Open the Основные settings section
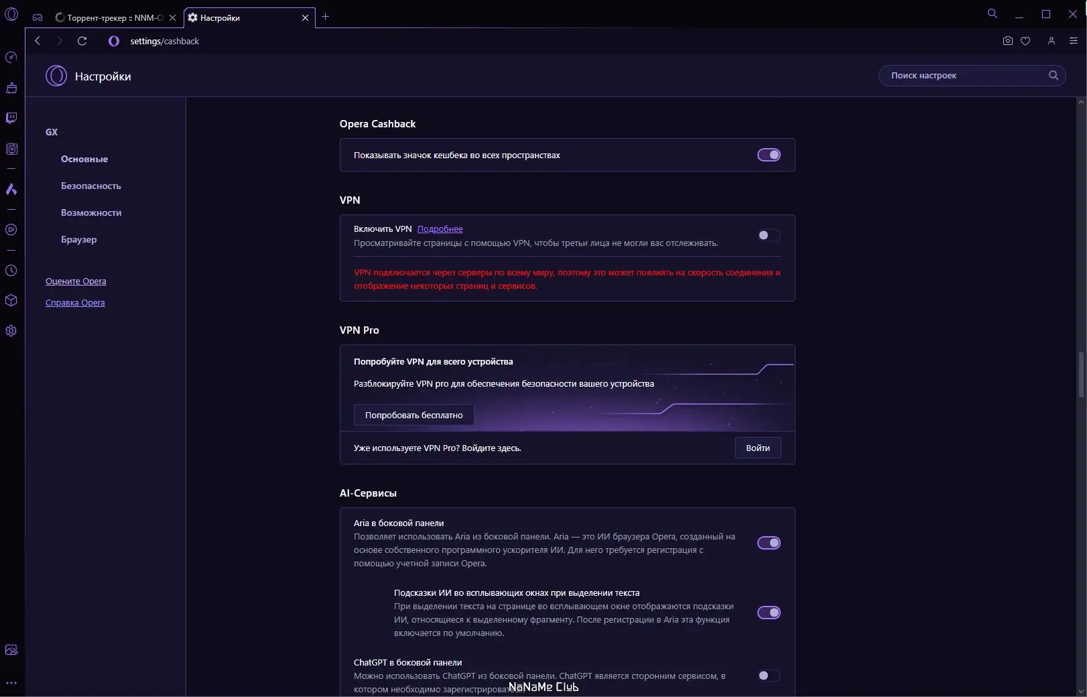 (84, 159)
